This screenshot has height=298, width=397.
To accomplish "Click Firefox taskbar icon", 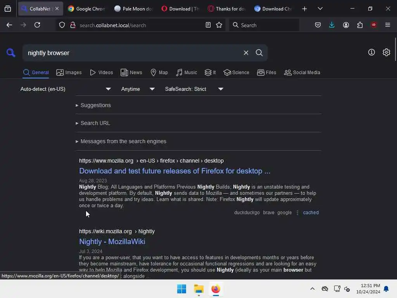I will pos(216,289).
